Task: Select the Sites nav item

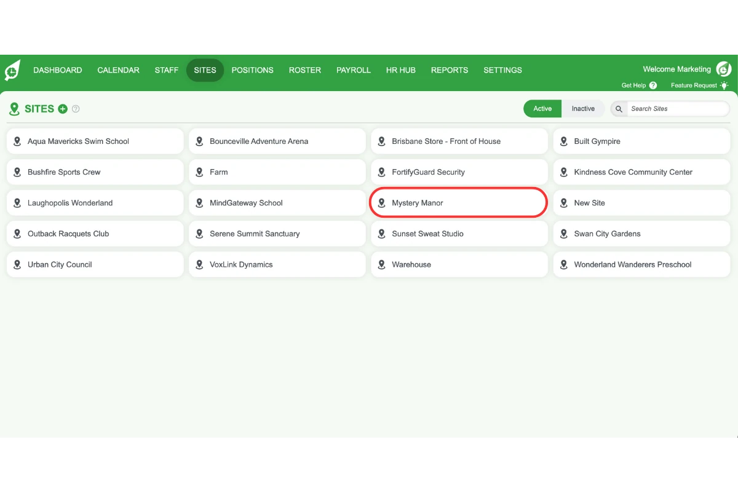Action: tap(205, 70)
